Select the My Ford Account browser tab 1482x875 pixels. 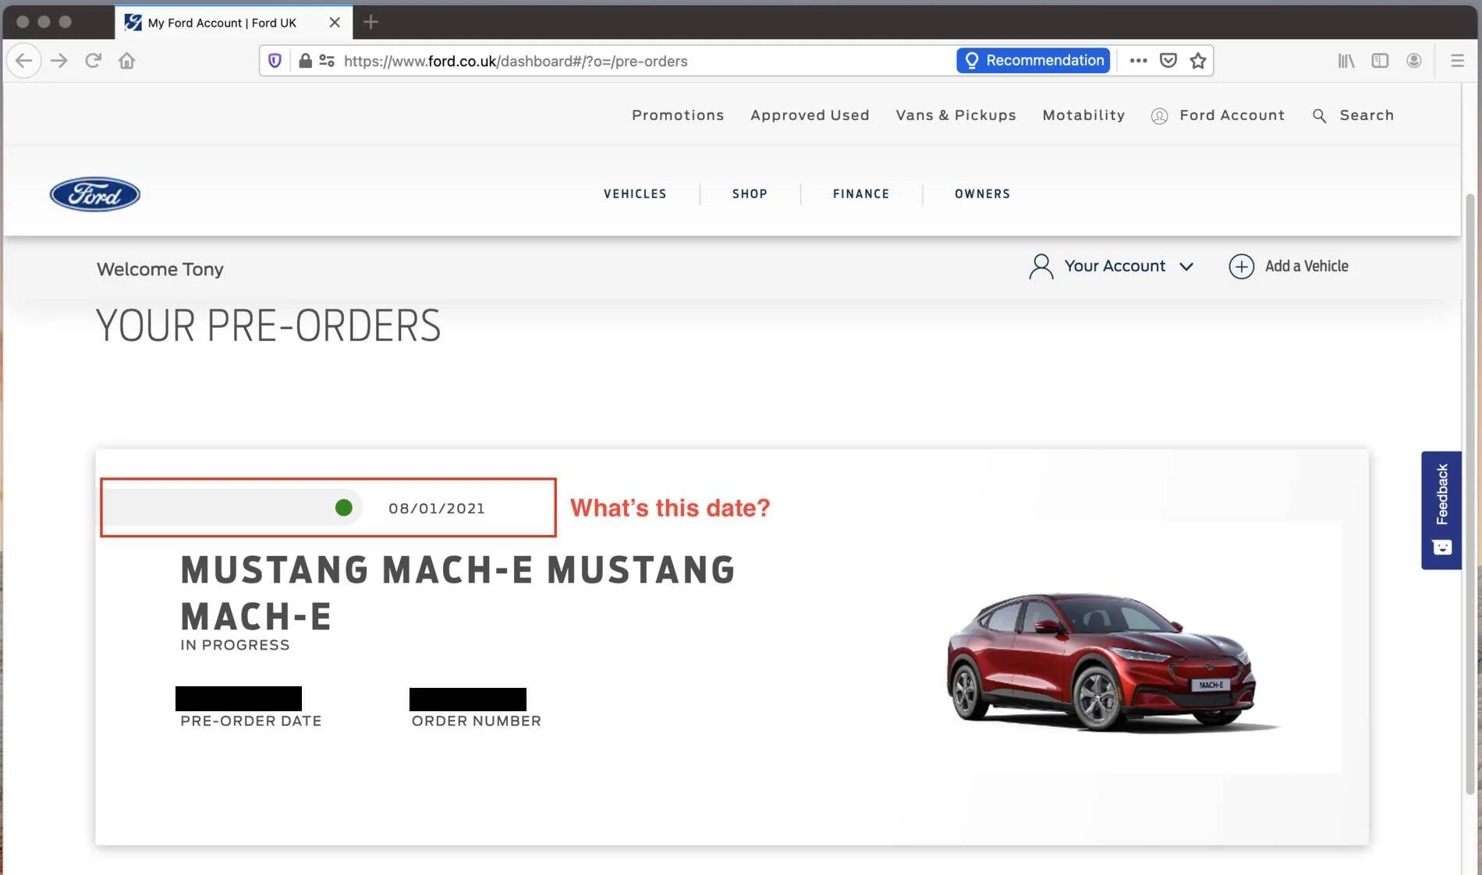pyautogui.click(x=233, y=23)
